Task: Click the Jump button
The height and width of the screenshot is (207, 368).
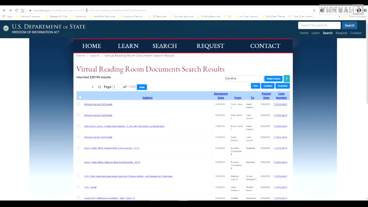Action: (x=142, y=87)
